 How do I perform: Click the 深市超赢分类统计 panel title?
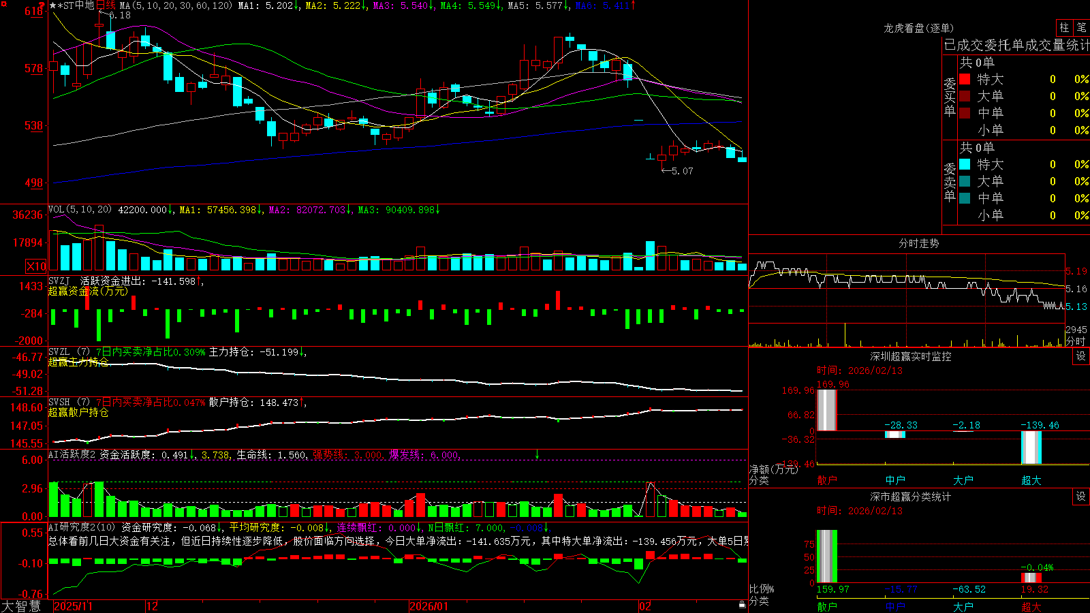[911, 497]
